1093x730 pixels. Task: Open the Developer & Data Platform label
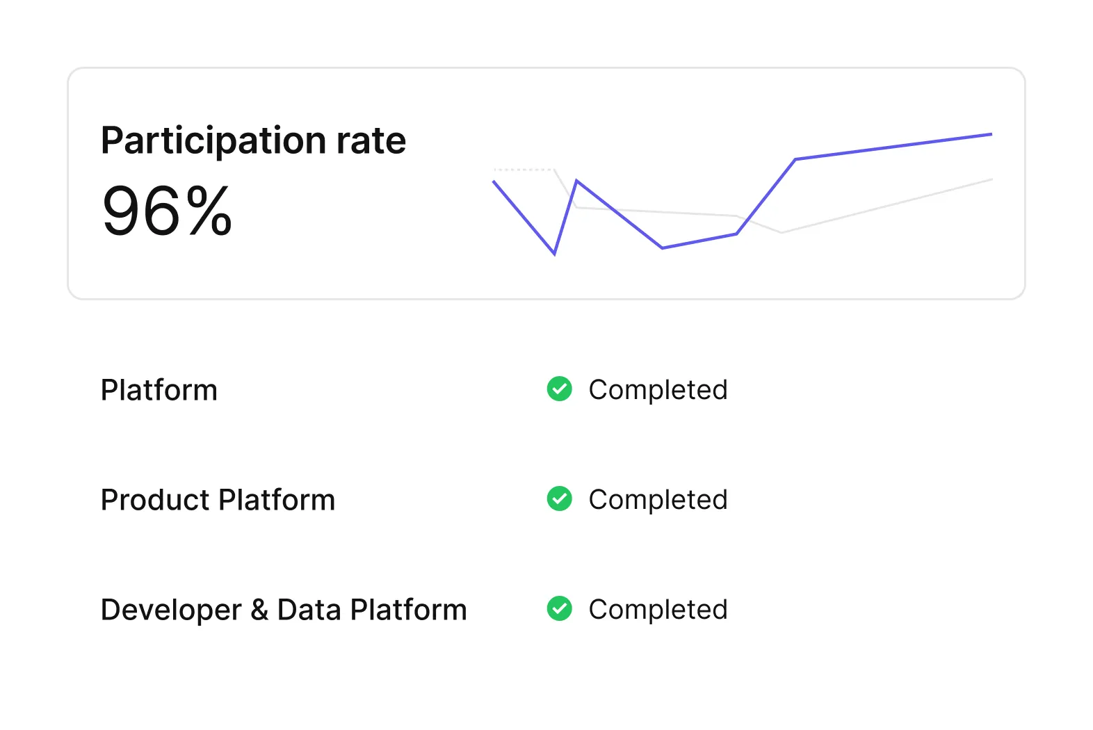[x=284, y=610]
